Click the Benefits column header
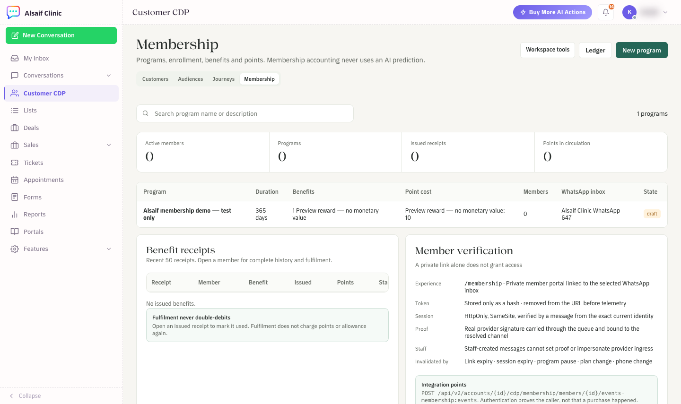Screen dimensions: 681x404 pos(303,192)
